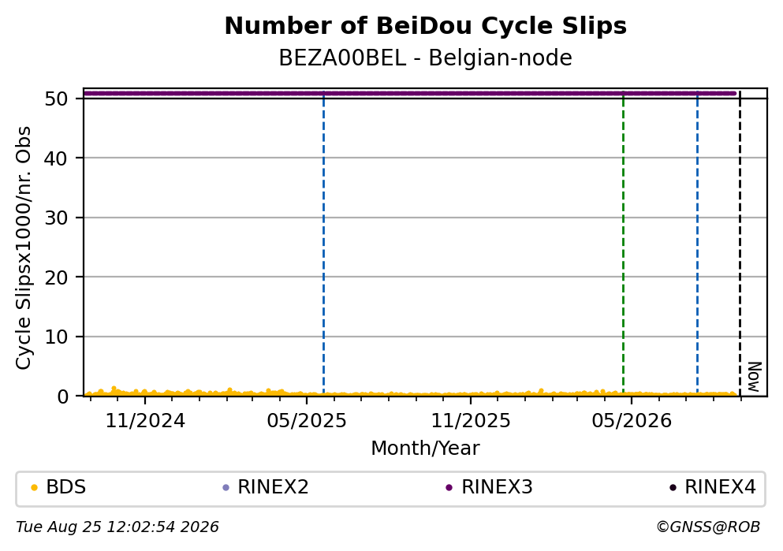Click the green dashed vertical line
Screen dimensions: 783x551
point(623,244)
